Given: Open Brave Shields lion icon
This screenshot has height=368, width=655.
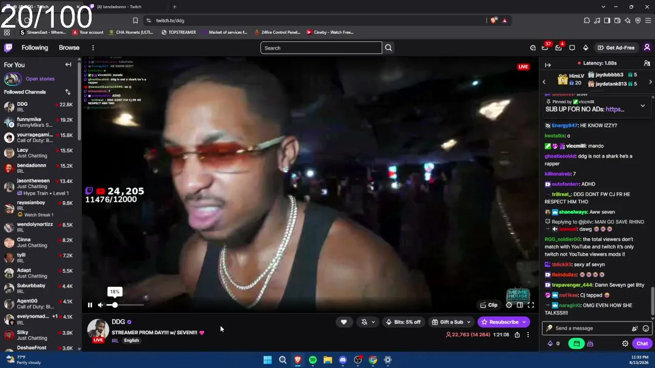Looking at the screenshot, I should (x=493, y=20).
